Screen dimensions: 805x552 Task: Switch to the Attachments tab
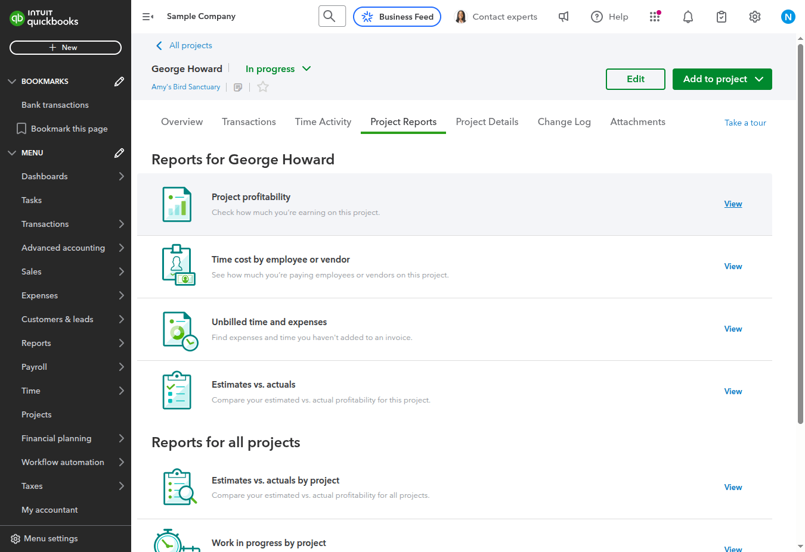click(637, 121)
